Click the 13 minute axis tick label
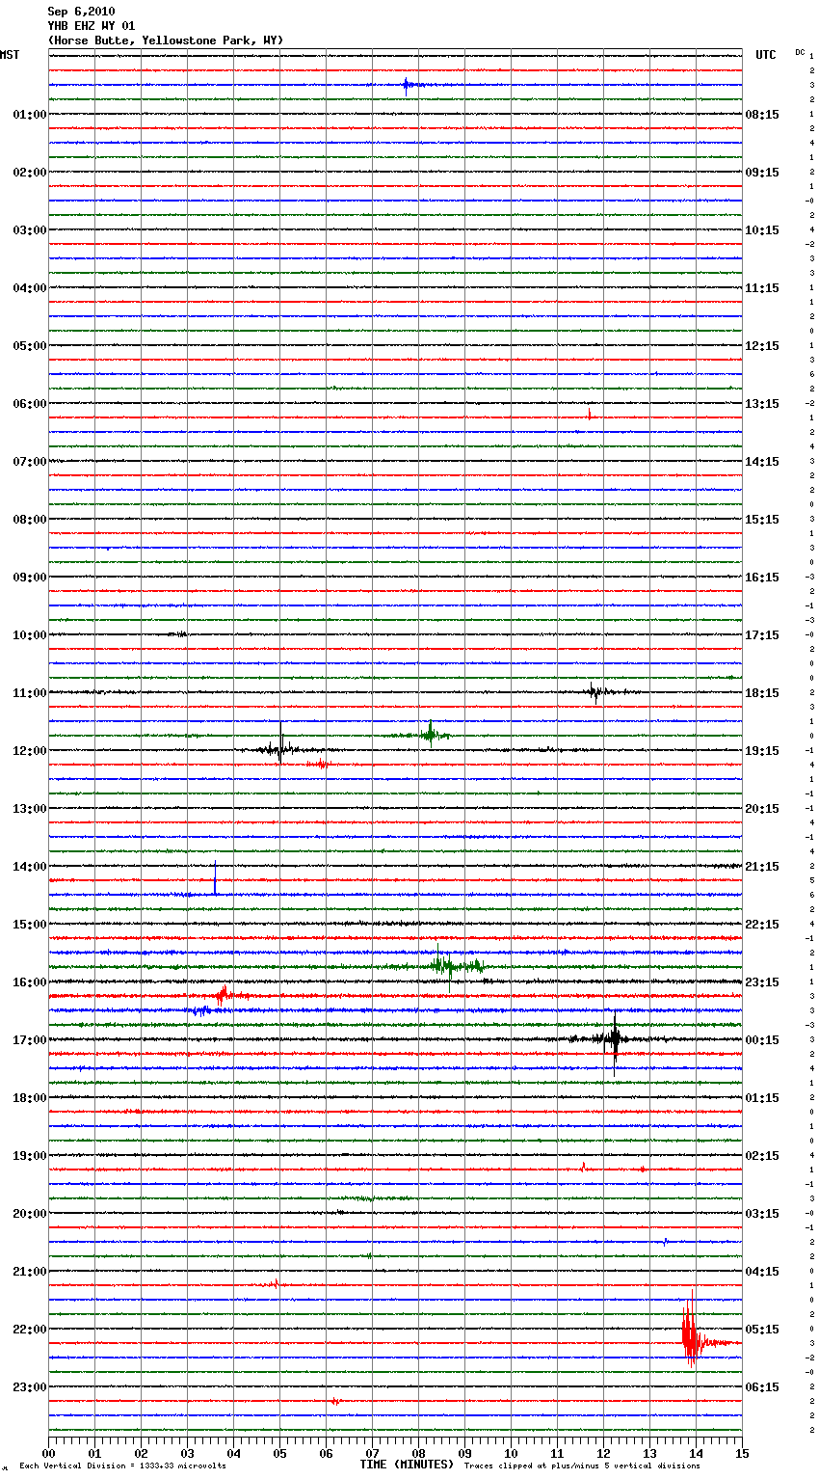 (x=649, y=1453)
